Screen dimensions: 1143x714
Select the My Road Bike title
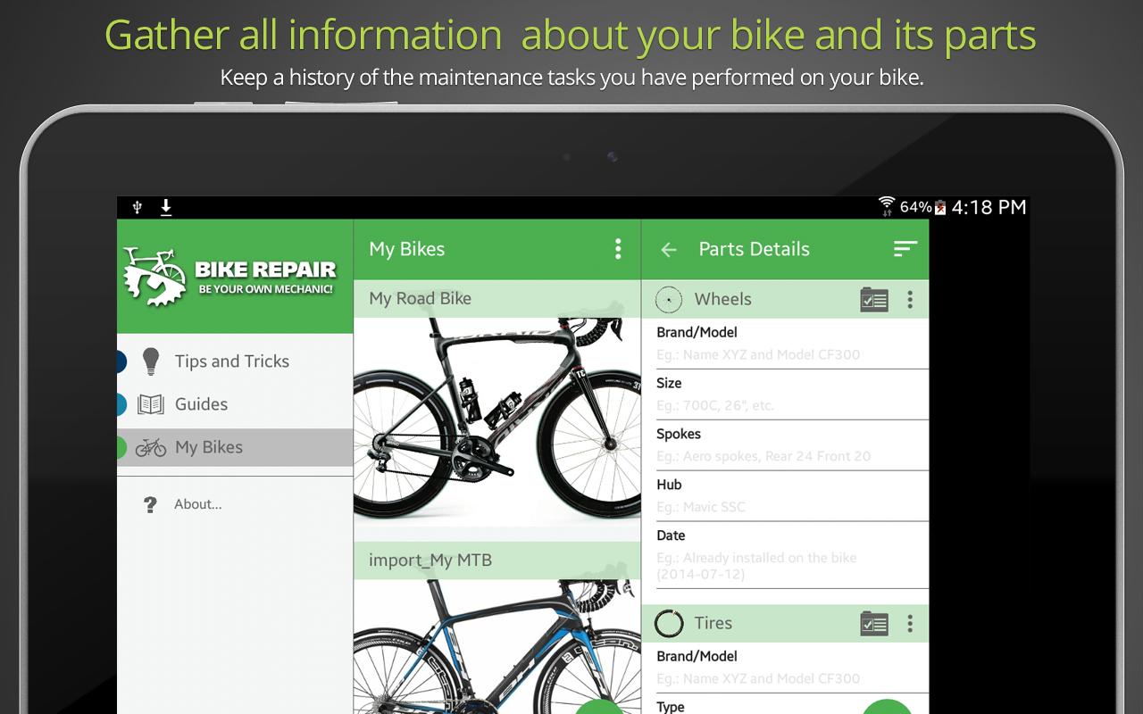click(x=420, y=299)
